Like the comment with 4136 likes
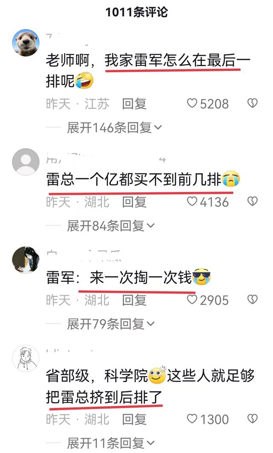 tap(192, 202)
